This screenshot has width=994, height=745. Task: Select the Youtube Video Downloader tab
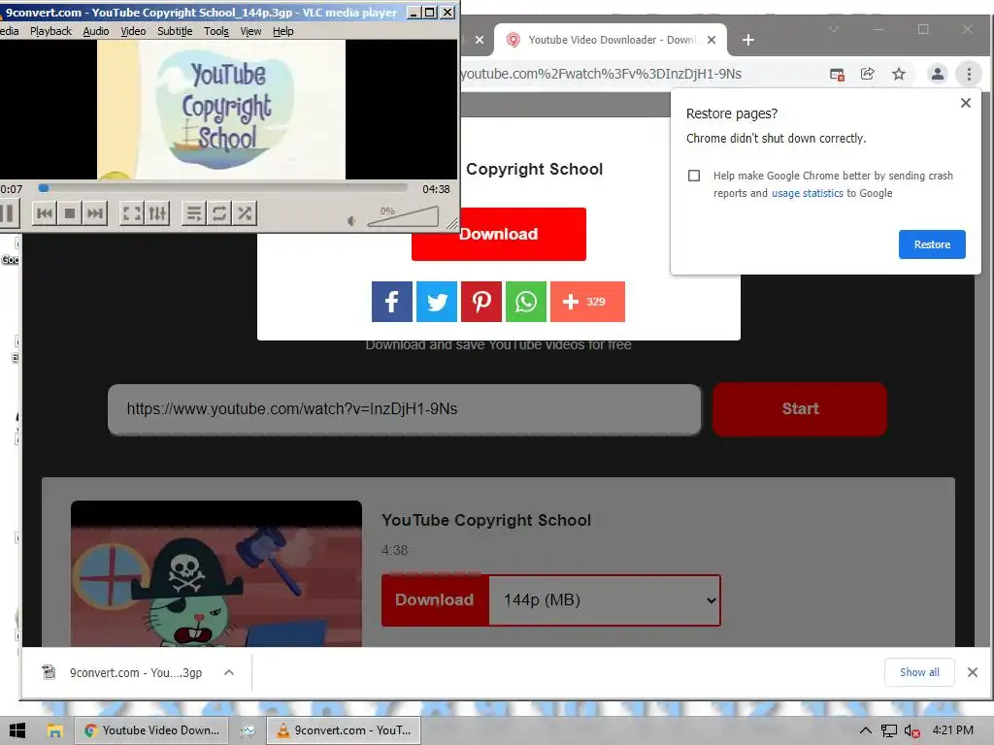(x=609, y=40)
